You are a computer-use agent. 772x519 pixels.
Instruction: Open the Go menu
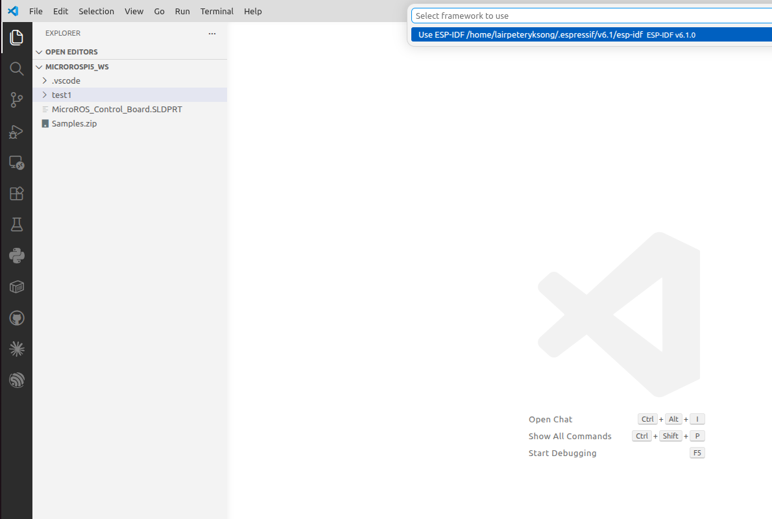point(159,11)
